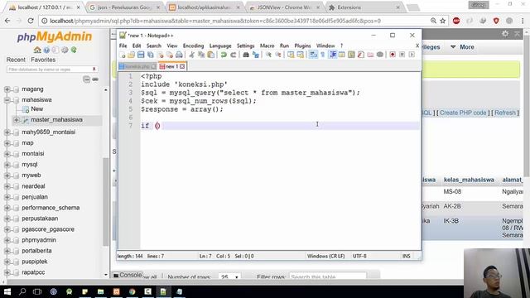
Task: Click the taskbar search magnifier icon
Action: (x=22, y=291)
